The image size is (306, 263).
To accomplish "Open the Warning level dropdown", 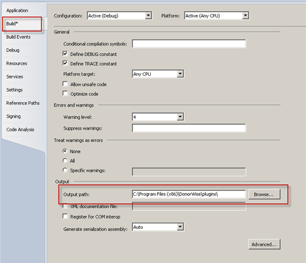I will coord(158,117).
